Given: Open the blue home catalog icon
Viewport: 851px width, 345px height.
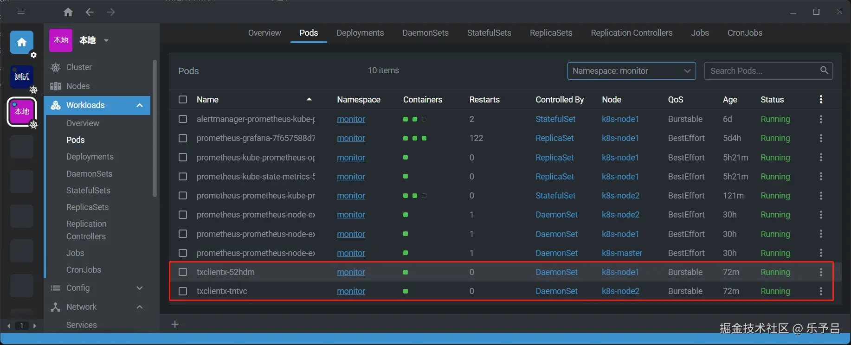Looking at the screenshot, I should (22, 43).
